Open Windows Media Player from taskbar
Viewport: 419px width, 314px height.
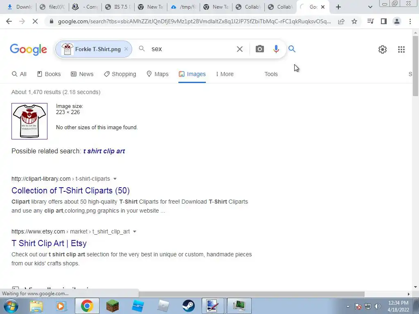point(61,306)
